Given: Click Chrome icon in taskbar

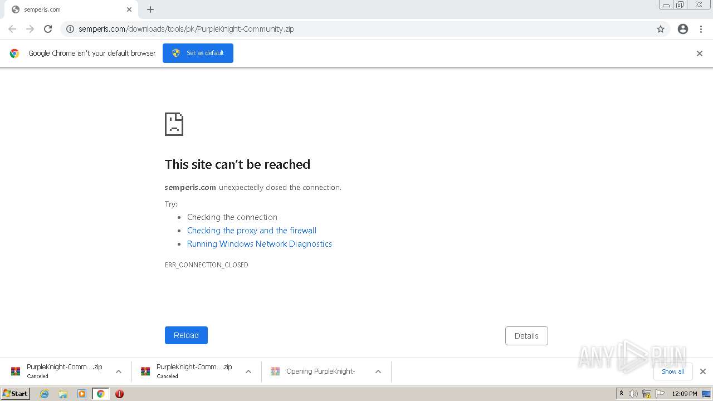Looking at the screenshot, I should pyautogui.click(x=101, y=394).
